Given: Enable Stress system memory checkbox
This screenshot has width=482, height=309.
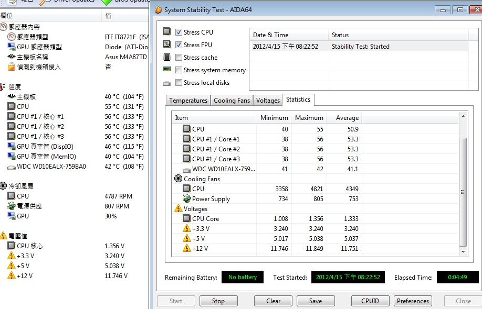Looking at the screenshot, I should click(179, 70).
